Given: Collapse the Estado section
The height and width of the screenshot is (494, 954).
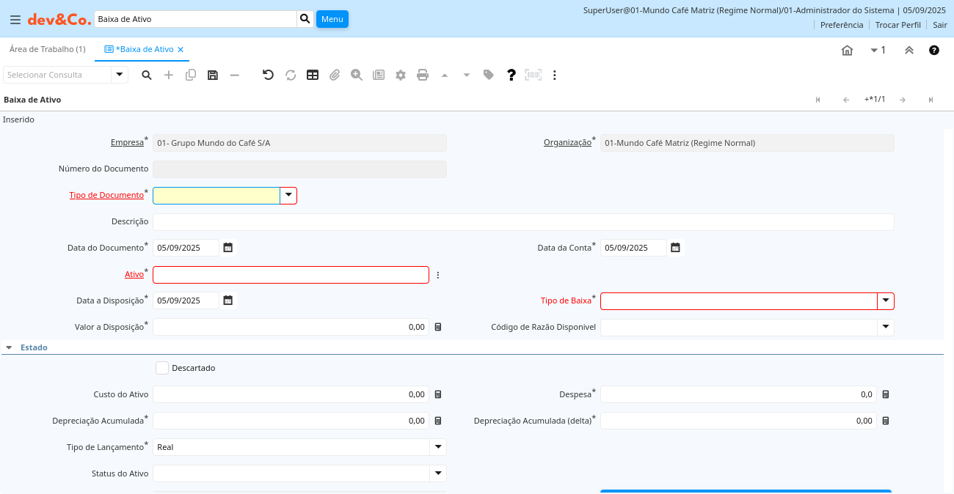Looking at the screenshot, I should (9, 347).
